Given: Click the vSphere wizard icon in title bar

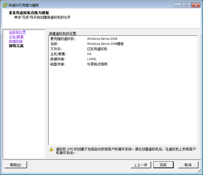Looking at the screenshot, I should pyautogui.click(x=5, y=5).
